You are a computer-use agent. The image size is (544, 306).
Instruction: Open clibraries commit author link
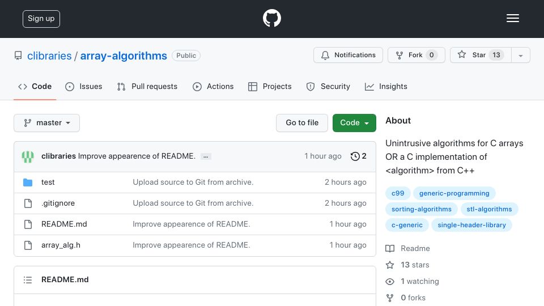pos(58,156)
